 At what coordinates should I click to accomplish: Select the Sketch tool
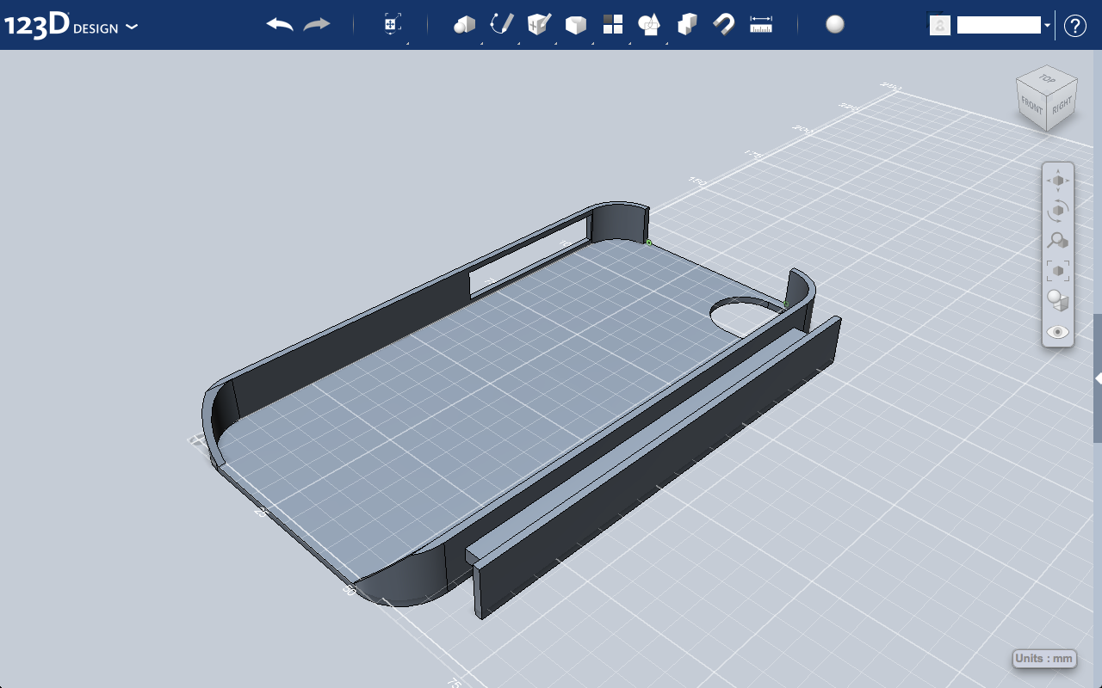[x=503, y=25]
